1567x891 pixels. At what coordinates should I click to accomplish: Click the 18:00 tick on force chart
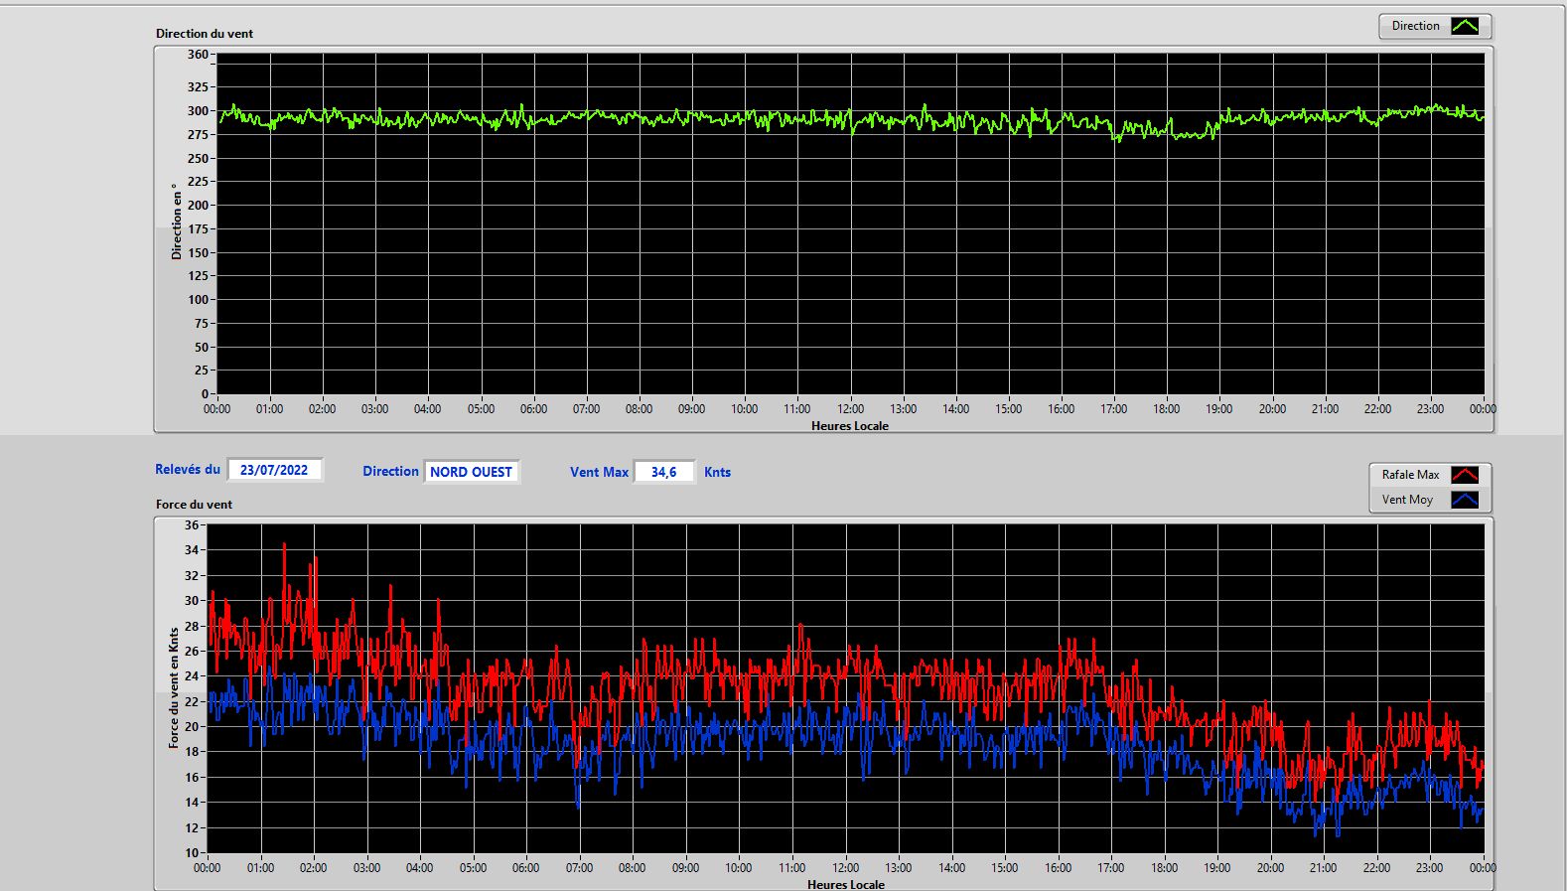(1164, 868)
